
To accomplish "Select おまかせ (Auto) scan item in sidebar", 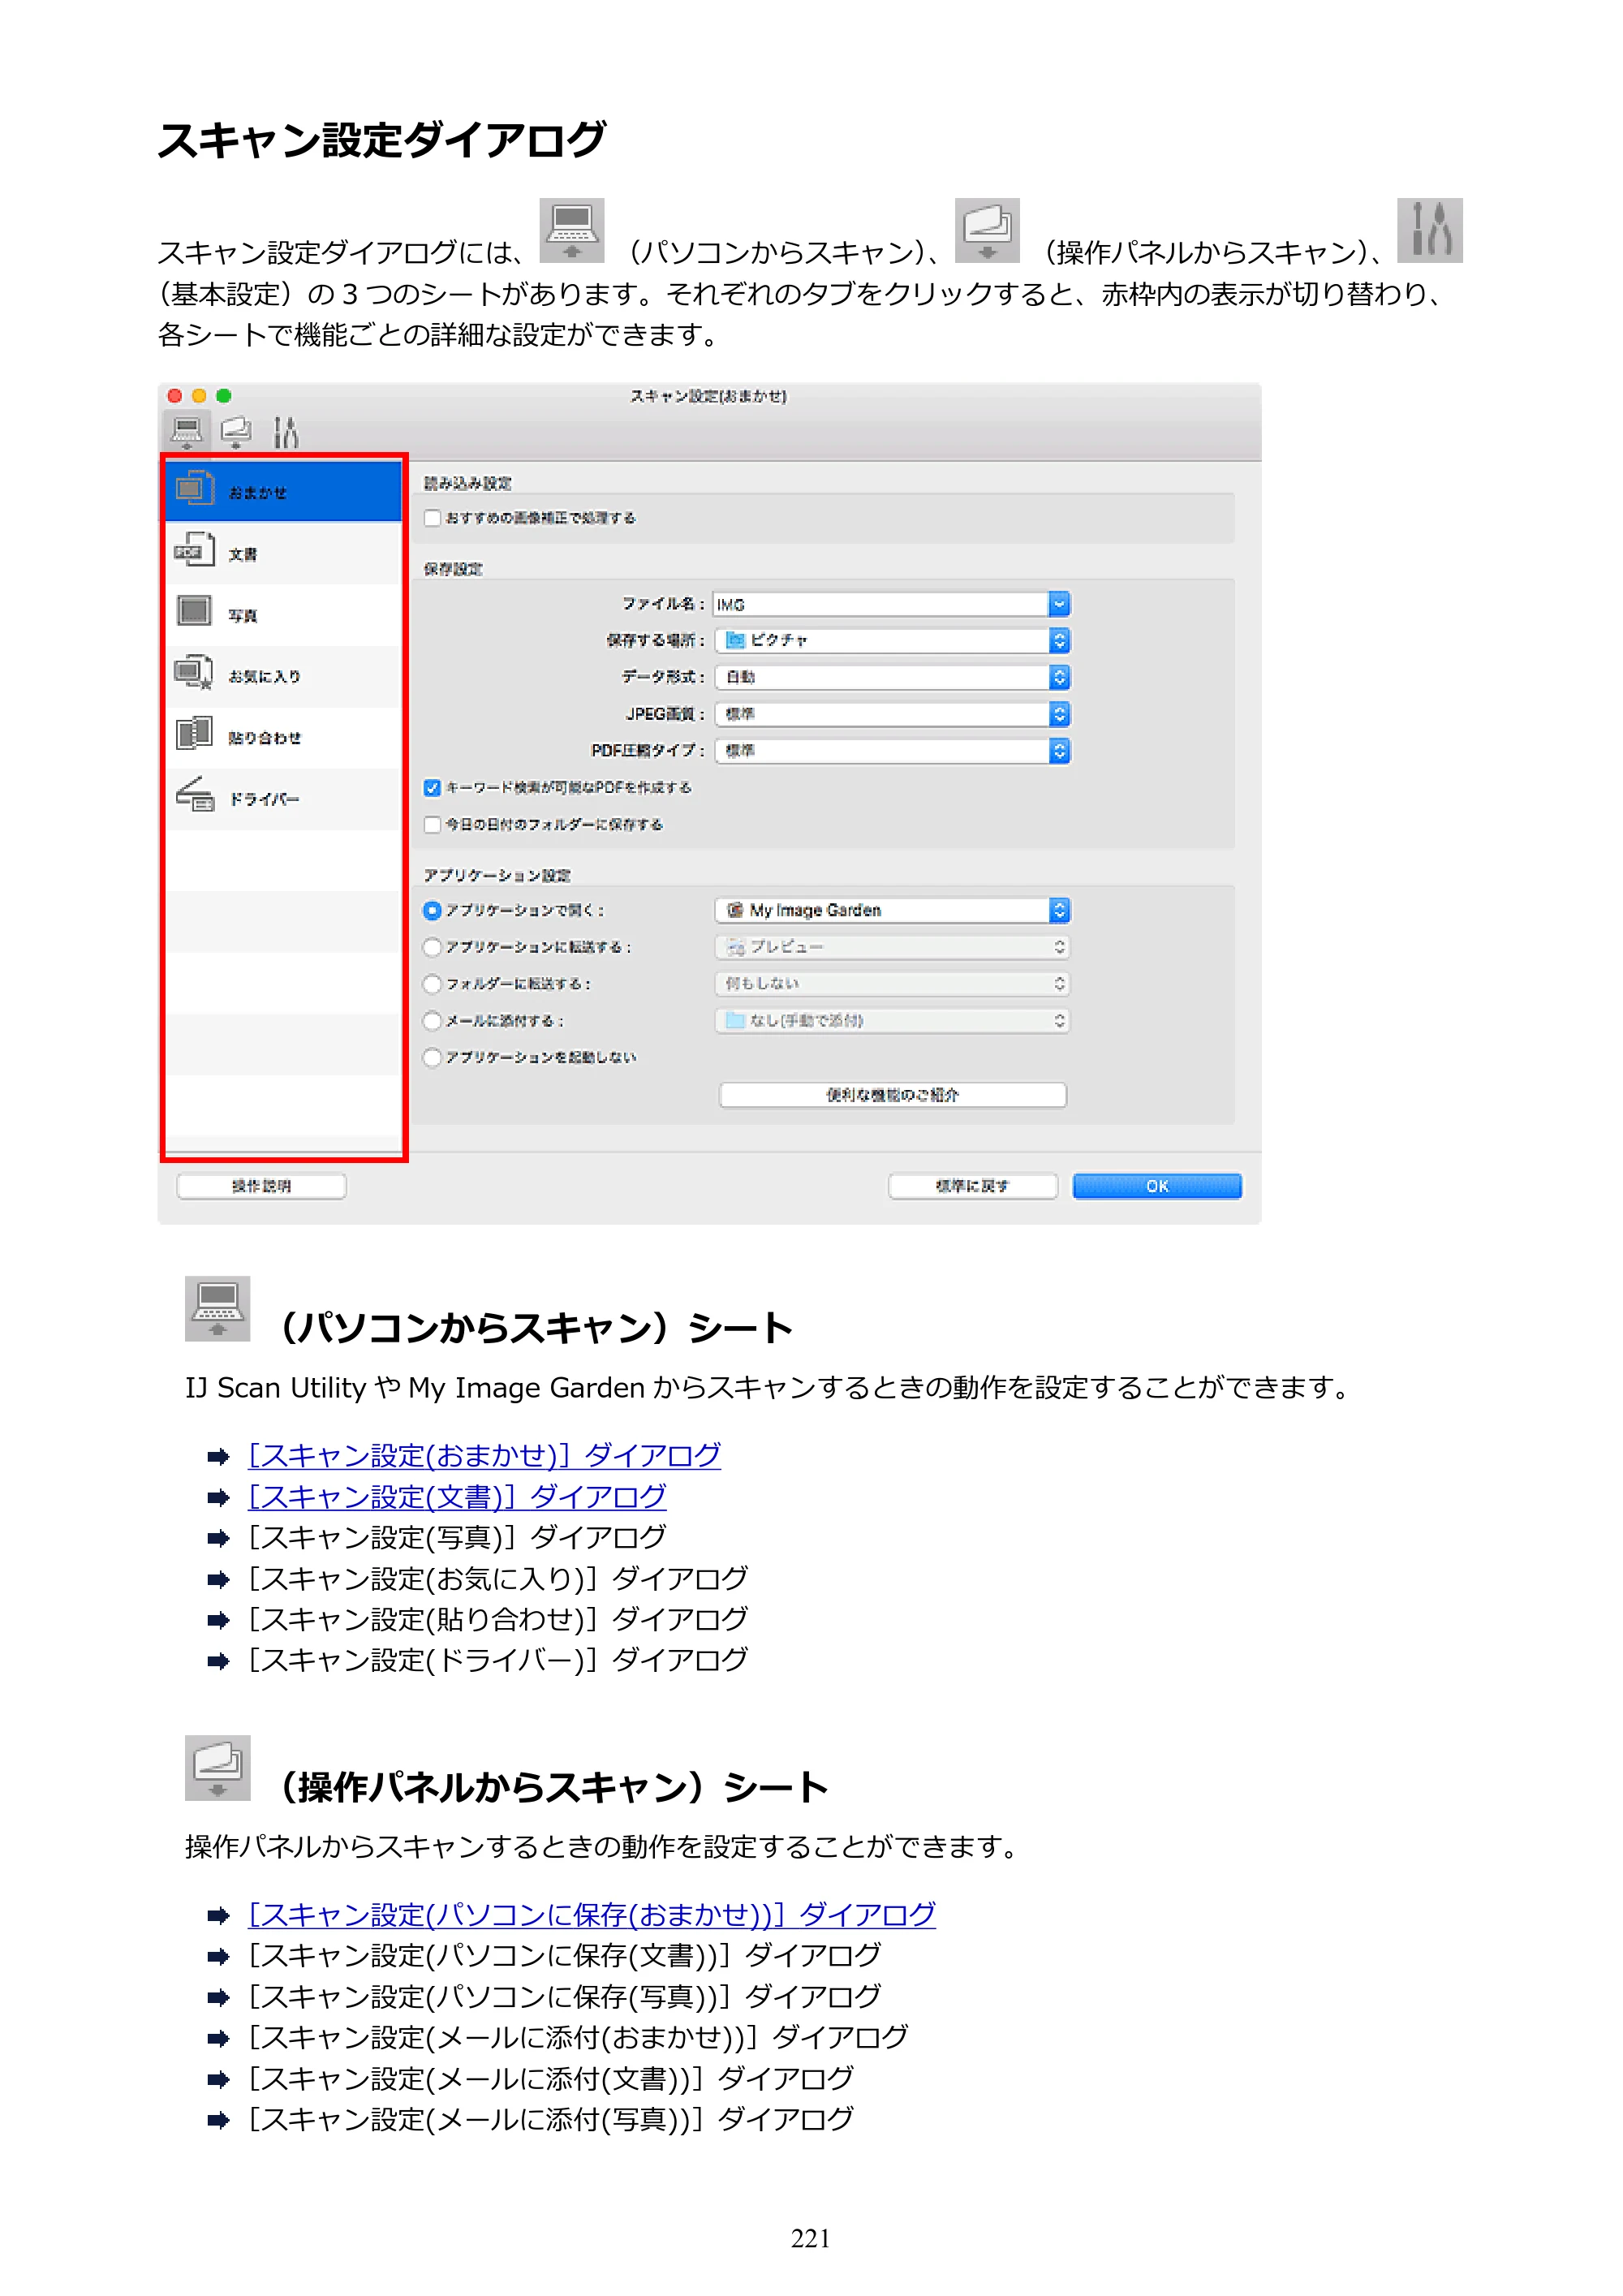I will click(x=284, y=491).
